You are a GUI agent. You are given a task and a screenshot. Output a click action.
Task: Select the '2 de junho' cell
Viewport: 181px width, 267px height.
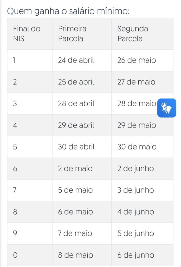tap(143, 168)
